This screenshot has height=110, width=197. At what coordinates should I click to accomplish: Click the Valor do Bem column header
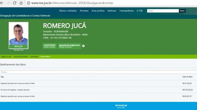tap(187, 77)
